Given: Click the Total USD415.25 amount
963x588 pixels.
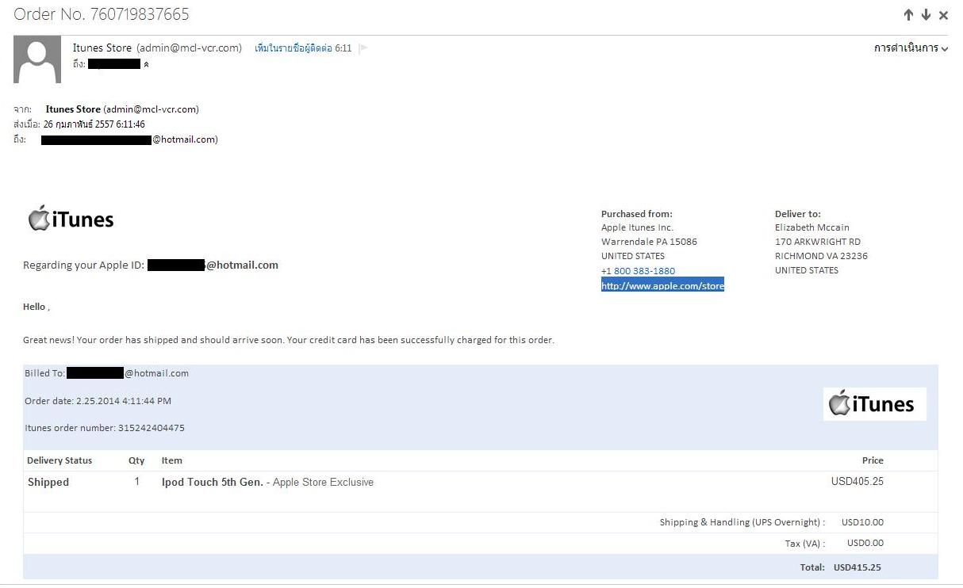Looking at the screenshot, I should click(x=857, y=567).
